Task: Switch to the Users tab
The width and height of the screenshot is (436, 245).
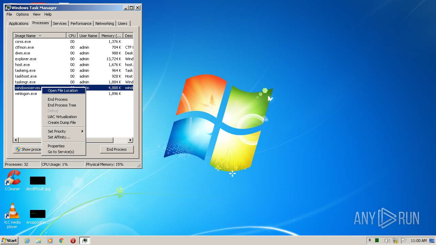Action: [x=123, y=23]
